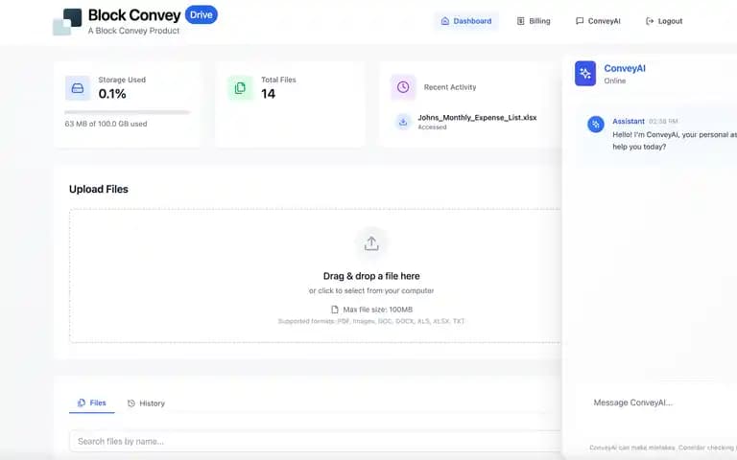Click the '0.1%' storage value

(x=112, y=94)
